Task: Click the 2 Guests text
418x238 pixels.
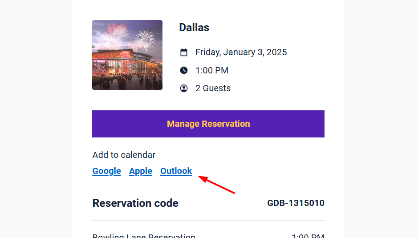Action: click(x=213, y=88)
